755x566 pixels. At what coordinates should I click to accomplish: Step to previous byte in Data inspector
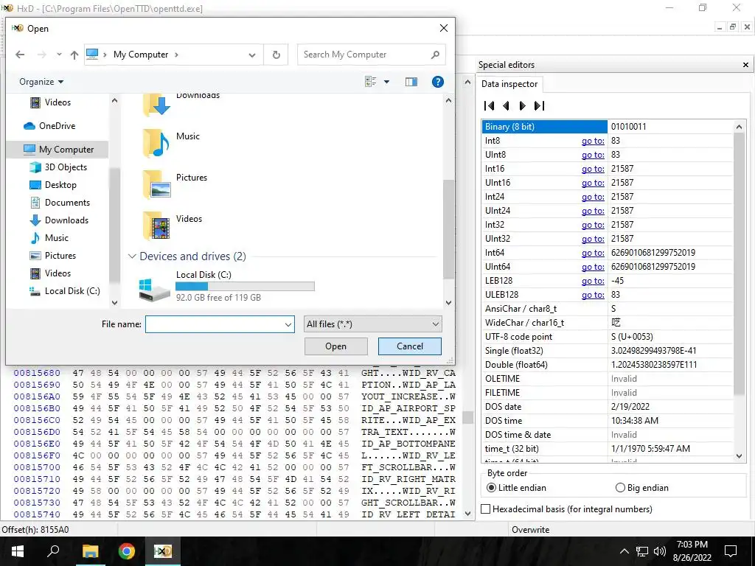(506, 106)
